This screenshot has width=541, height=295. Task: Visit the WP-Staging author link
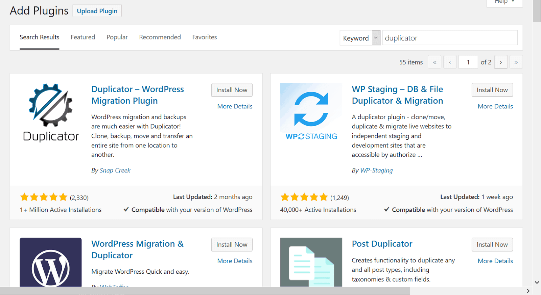coord(377,170)
